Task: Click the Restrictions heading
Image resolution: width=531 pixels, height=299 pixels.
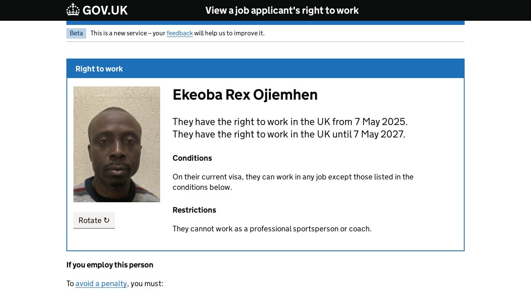Action: (194, 210)
